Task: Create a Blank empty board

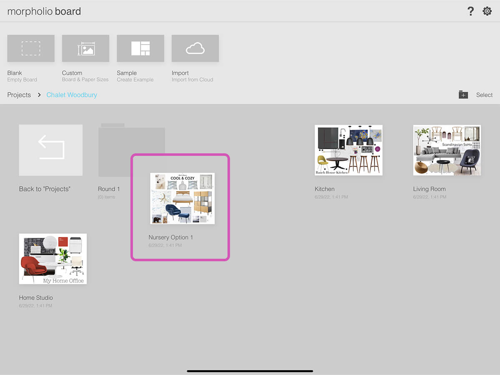Action: pos(31,48)
